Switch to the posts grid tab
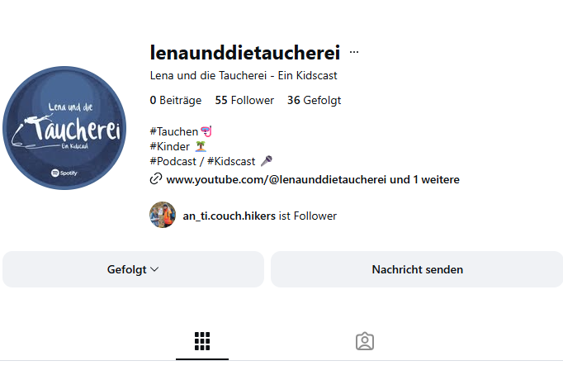Image resolution: width=563 pixels, height=375 pixels. coord(202,341)
